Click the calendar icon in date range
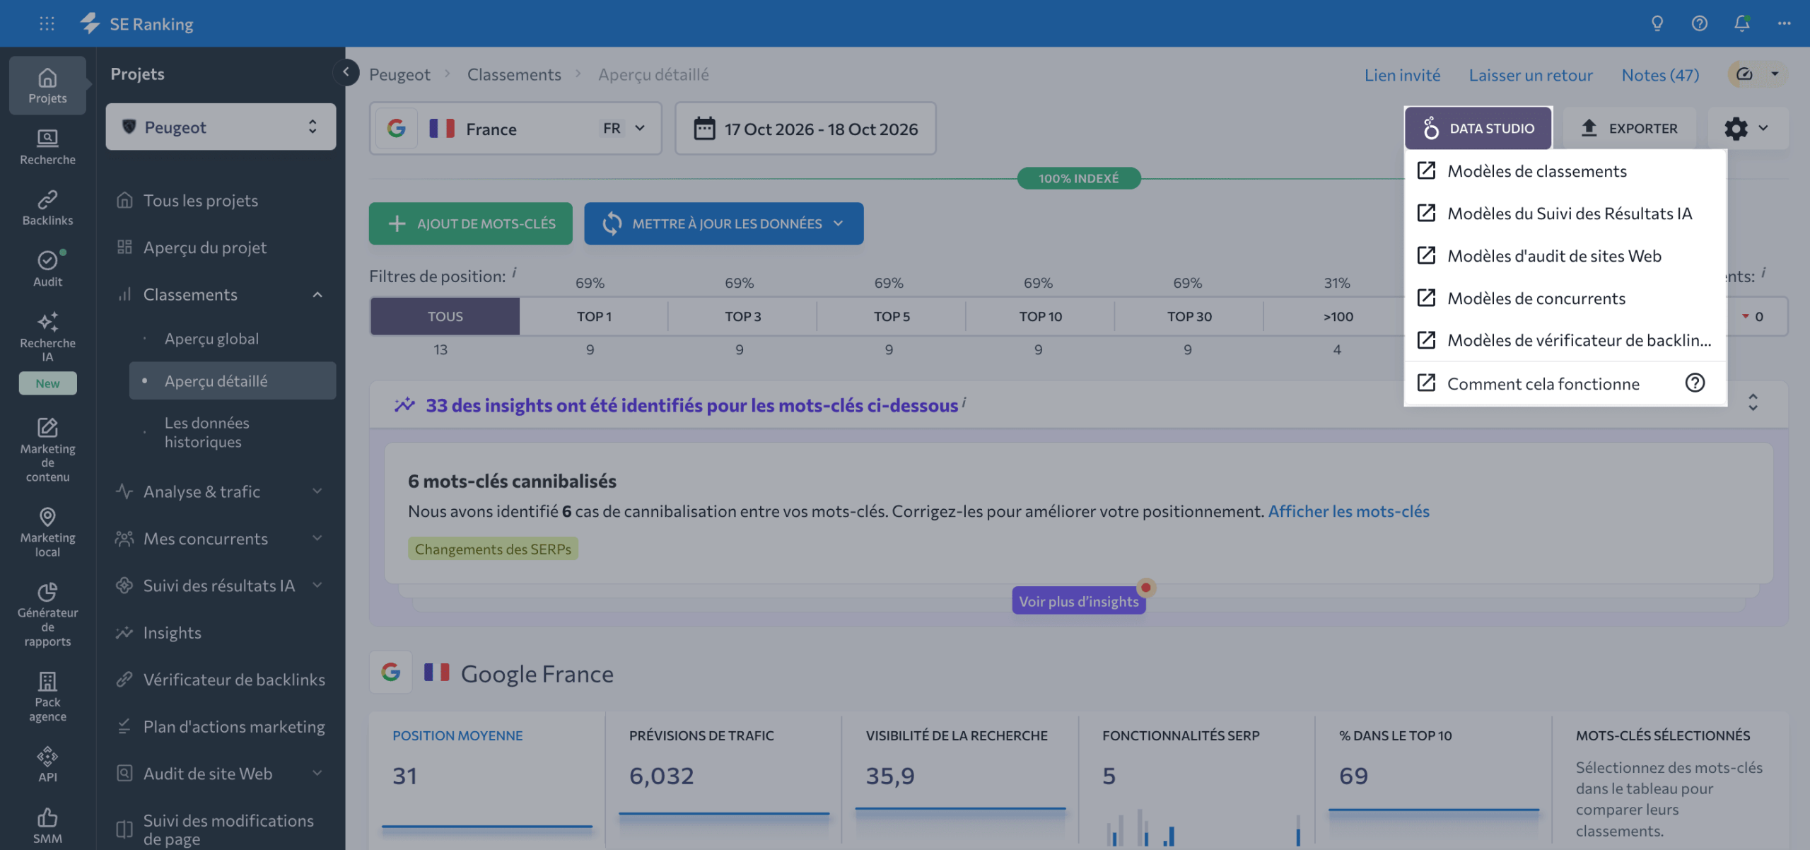 pos(704,129)
